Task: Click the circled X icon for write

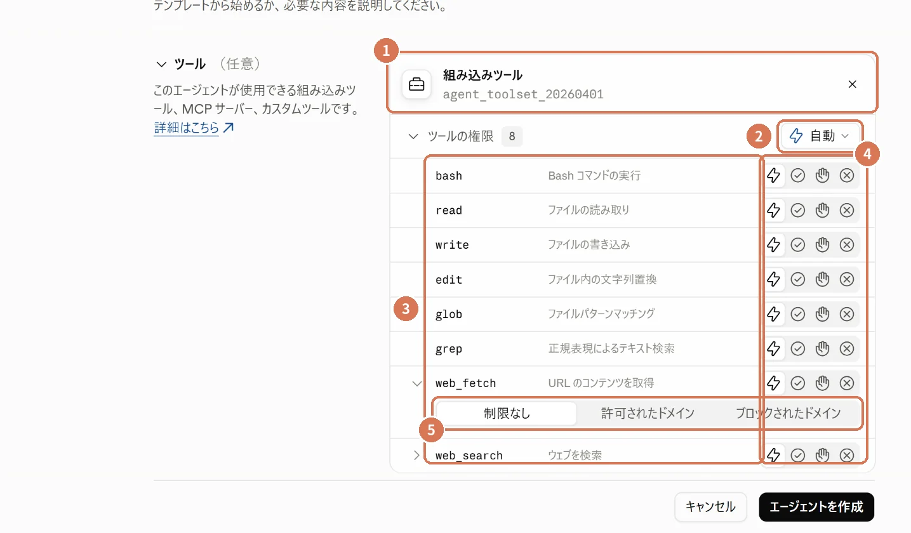Action: (x=847, y=245)
